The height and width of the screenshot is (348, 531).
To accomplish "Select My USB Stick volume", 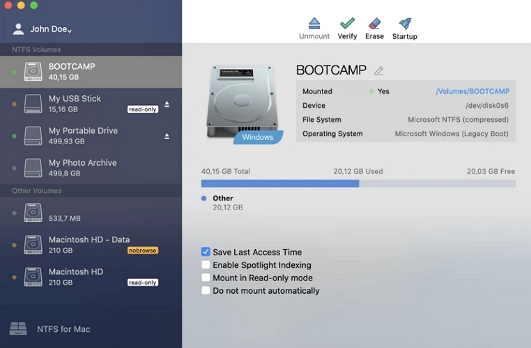I will point(91,104).
